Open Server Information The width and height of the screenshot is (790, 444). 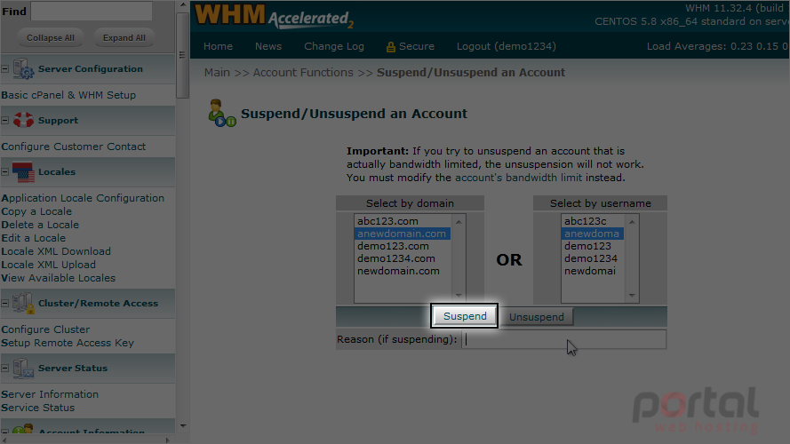[x=50, y=394]
